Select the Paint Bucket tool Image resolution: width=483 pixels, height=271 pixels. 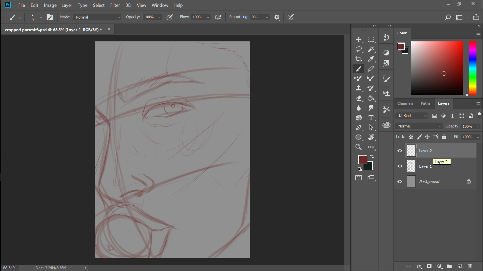click(371, 98)
